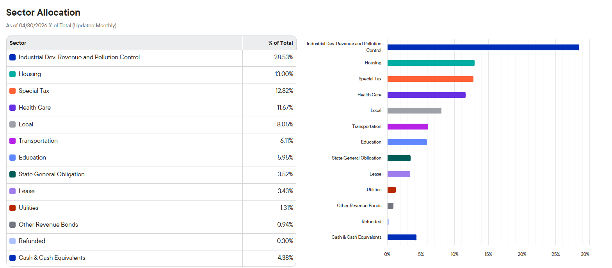Click the Housing teal color swatch
The height and width of the screenshot is (268, 612).
click(12, 74)
